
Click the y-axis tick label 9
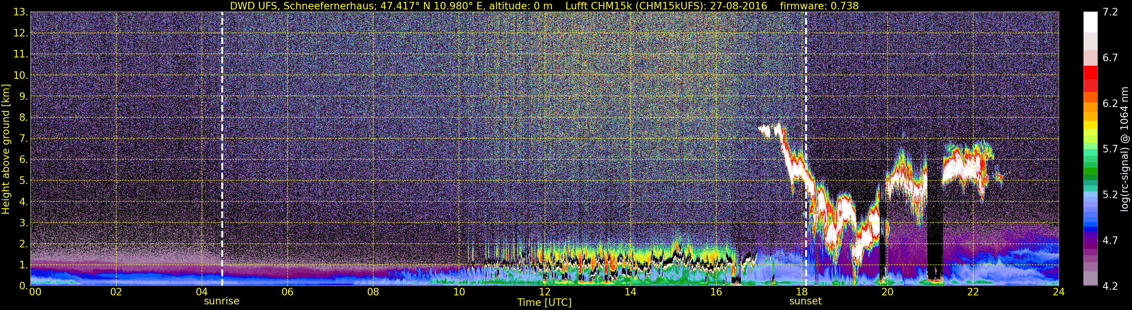(24, 96)
